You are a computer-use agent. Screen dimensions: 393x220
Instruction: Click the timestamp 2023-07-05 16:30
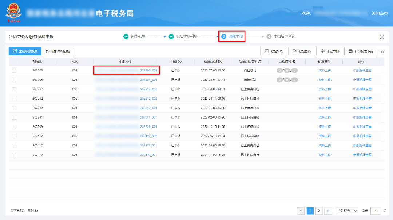click(x=213, y=70)
